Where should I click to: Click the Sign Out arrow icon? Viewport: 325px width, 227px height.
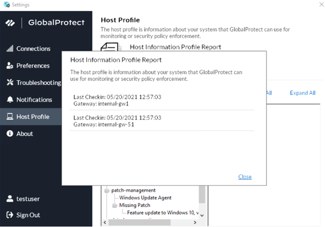pyautogui.click(x=9, y=215)
